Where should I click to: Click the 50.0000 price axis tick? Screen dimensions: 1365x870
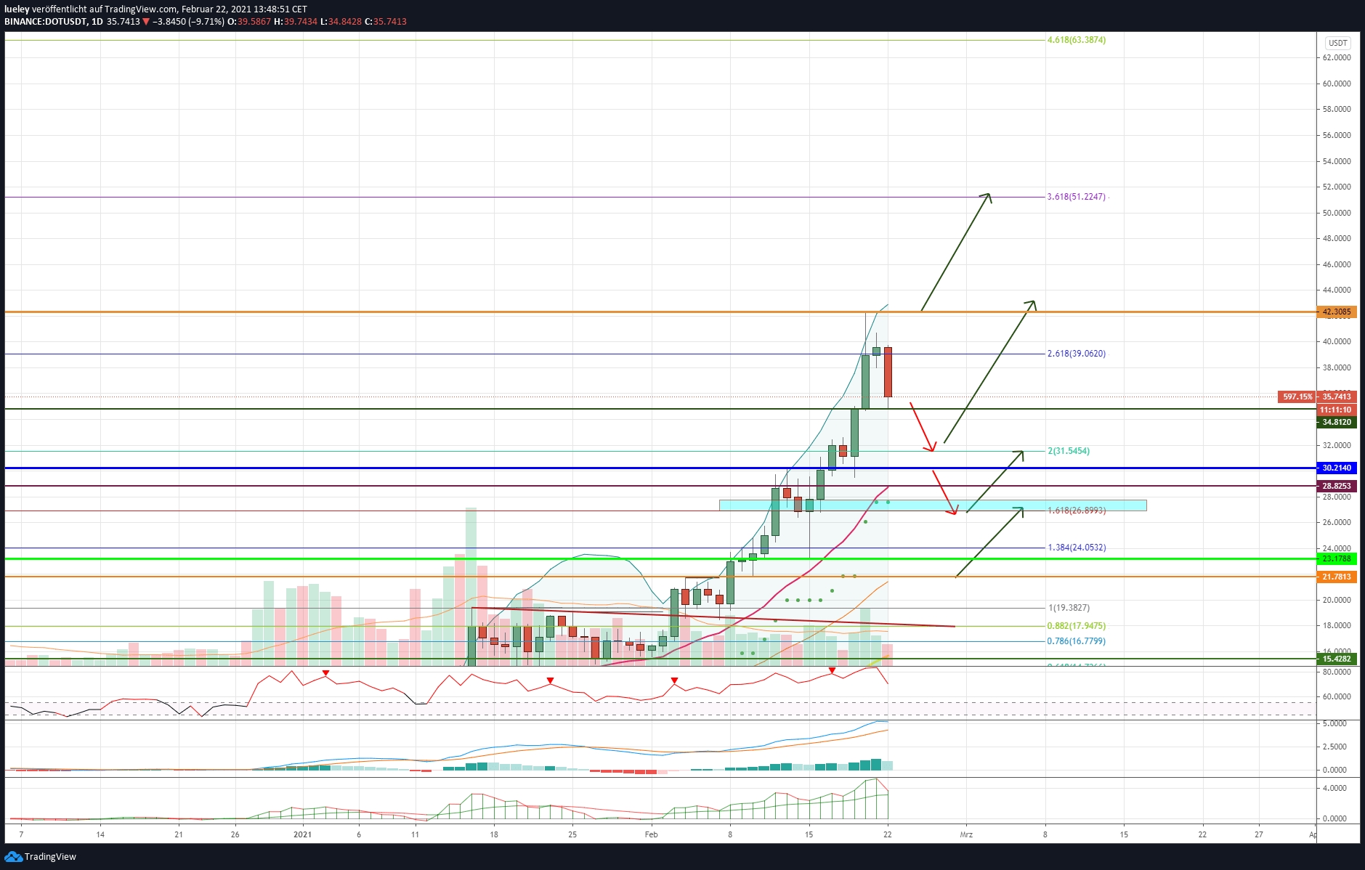pyautogui.click(x=1337, y=213)
